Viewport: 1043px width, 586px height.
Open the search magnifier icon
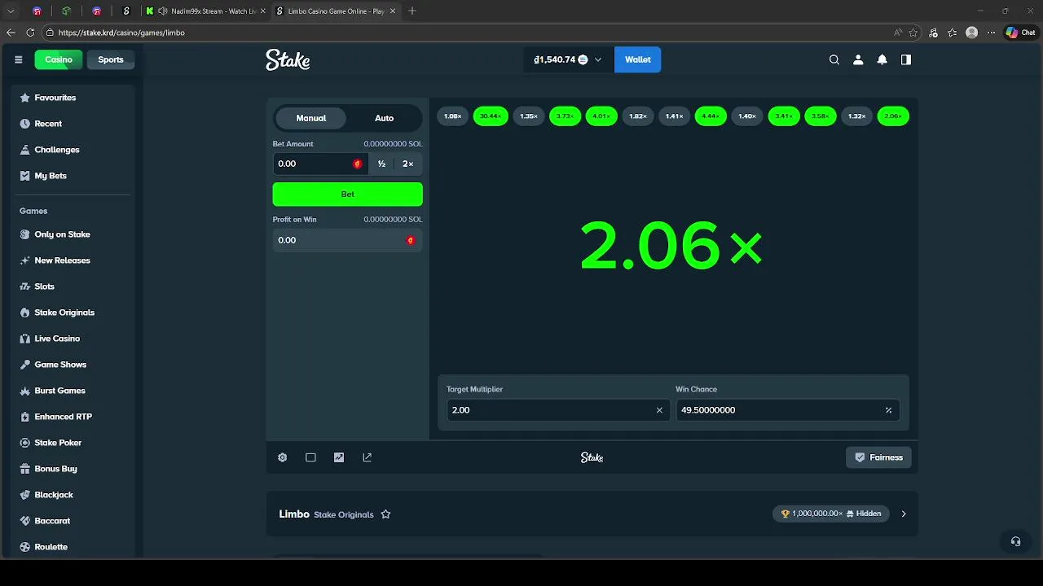click(834, 59)
